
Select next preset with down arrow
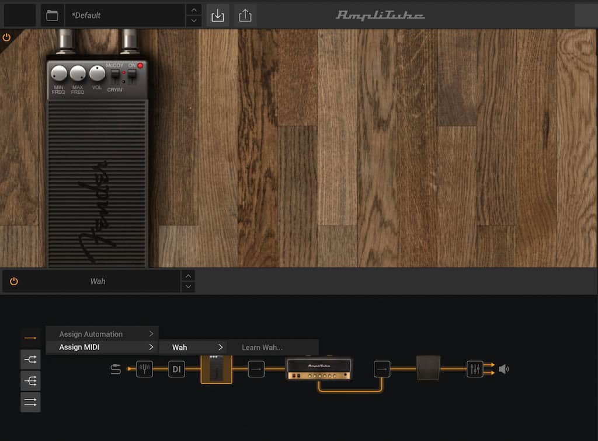point(194,21)
